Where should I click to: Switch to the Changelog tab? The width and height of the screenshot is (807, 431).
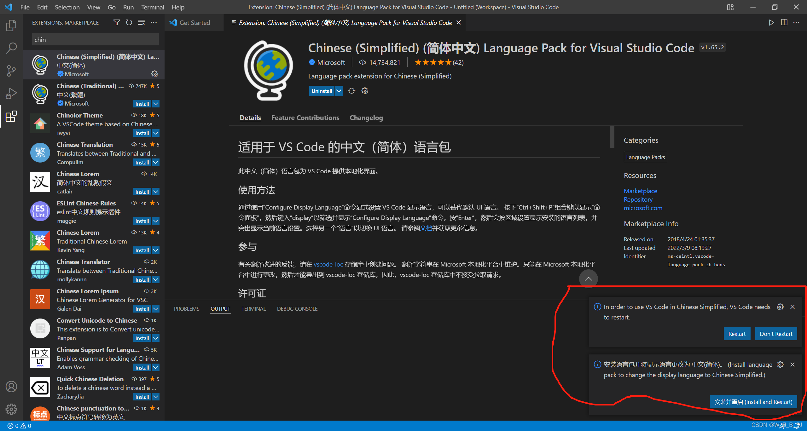[366, 118]
